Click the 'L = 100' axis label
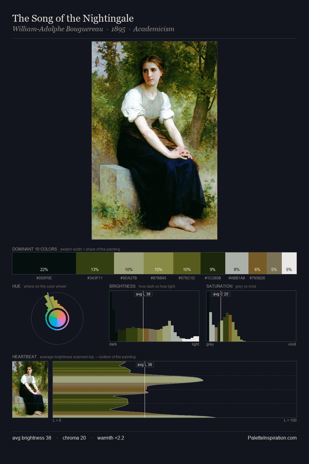The image size is (309, 464). 290,420
